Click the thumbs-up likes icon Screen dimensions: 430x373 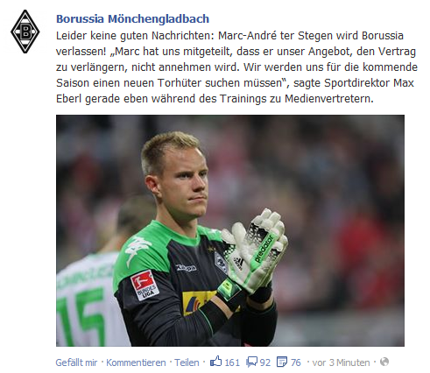click(x=216, y=362)
